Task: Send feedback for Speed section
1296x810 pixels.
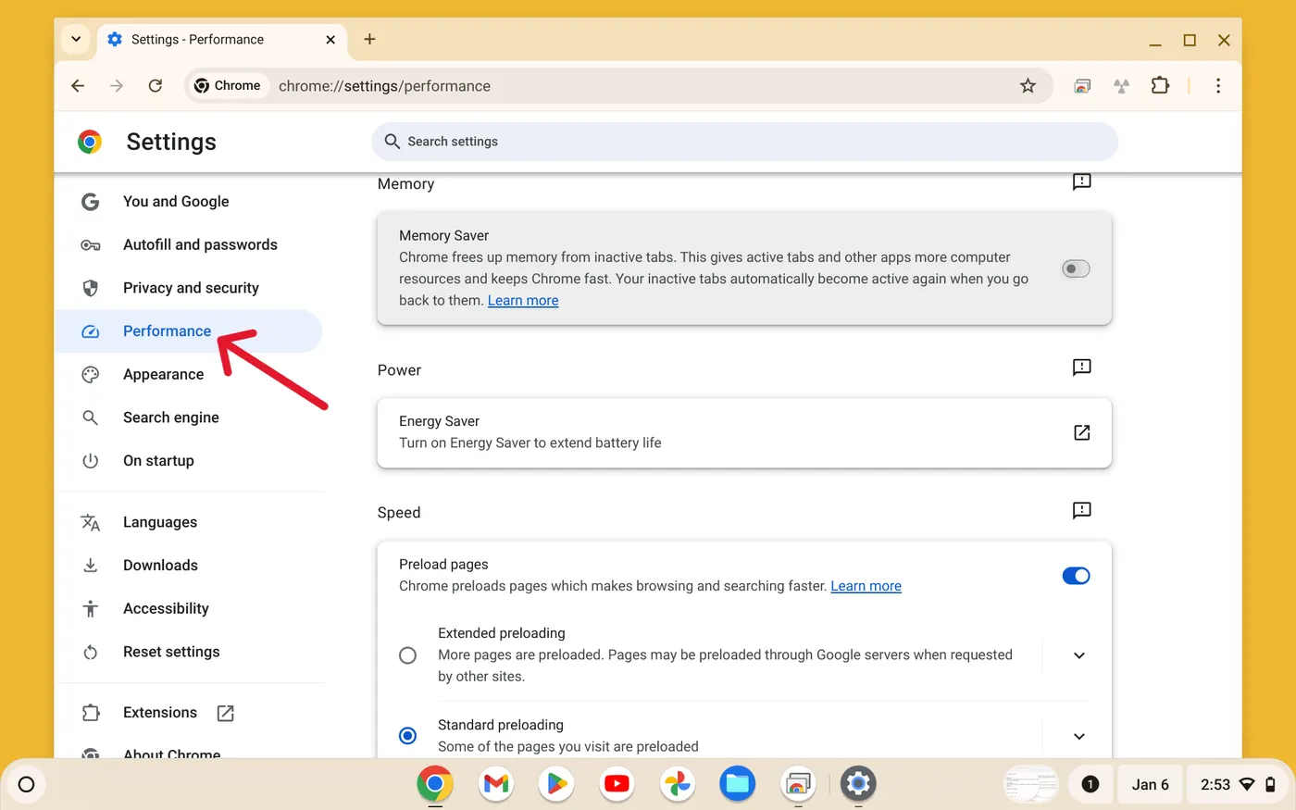Action: coord(1081,510)
